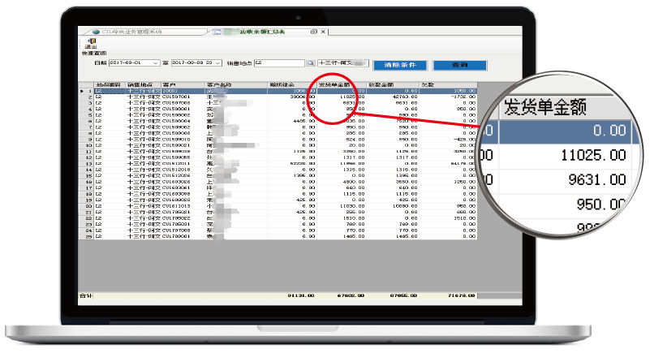Click customer code CU1507001 in row 2
The image size is (650, 353).
coord(176,97)
